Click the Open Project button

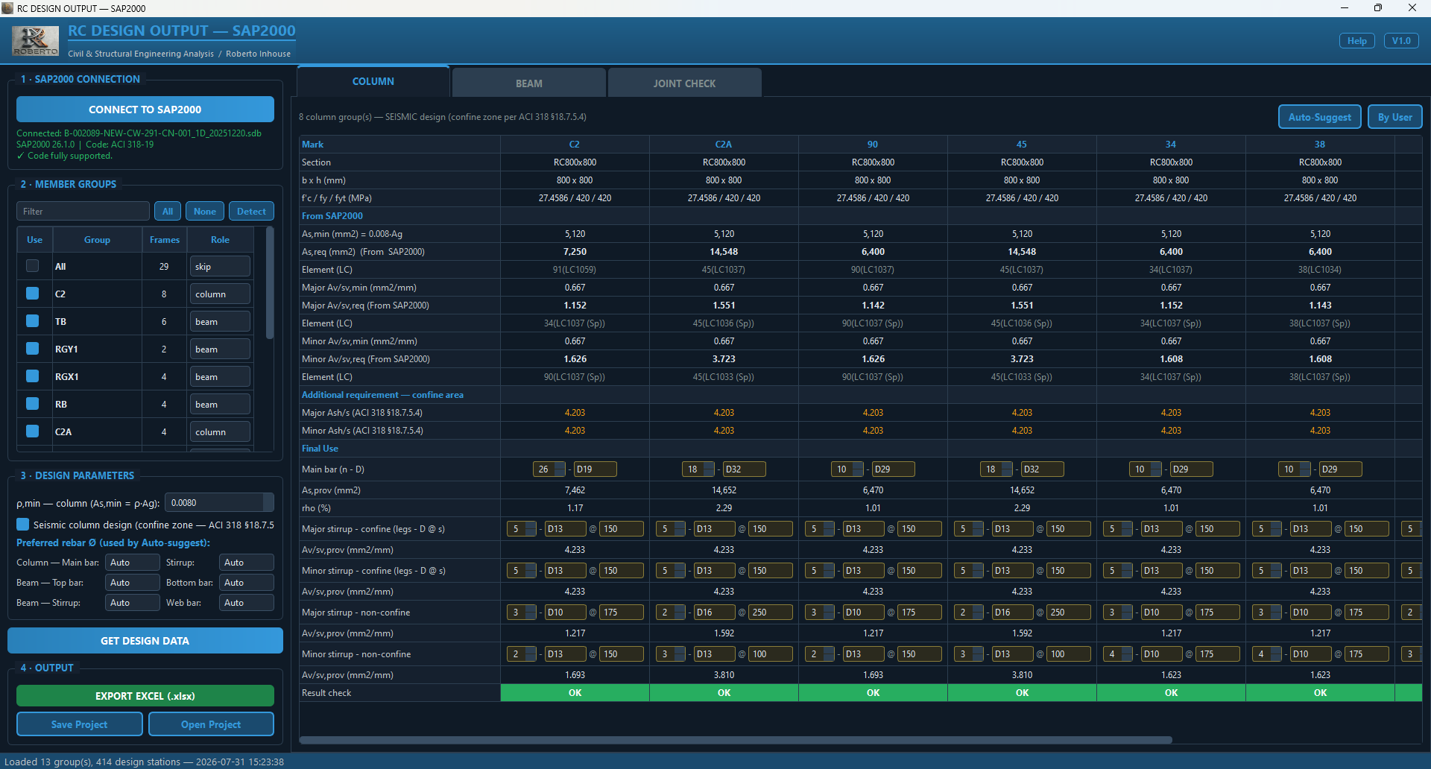click(211, 724)
